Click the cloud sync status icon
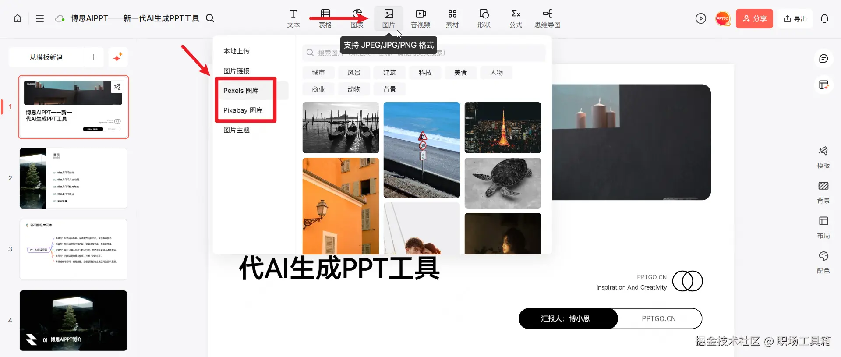This screenshot has height=357, width=841. (x=60, y=18)
